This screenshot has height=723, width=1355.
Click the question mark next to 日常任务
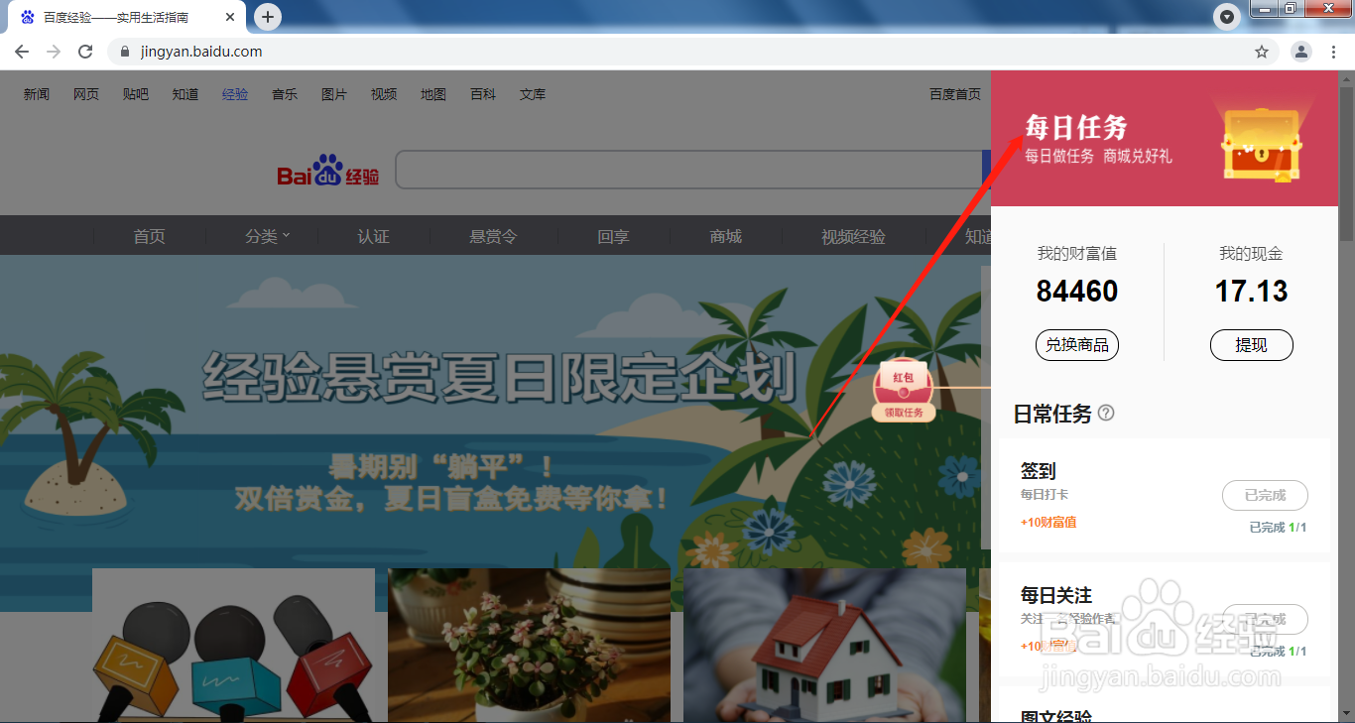tap(1106, 413)
